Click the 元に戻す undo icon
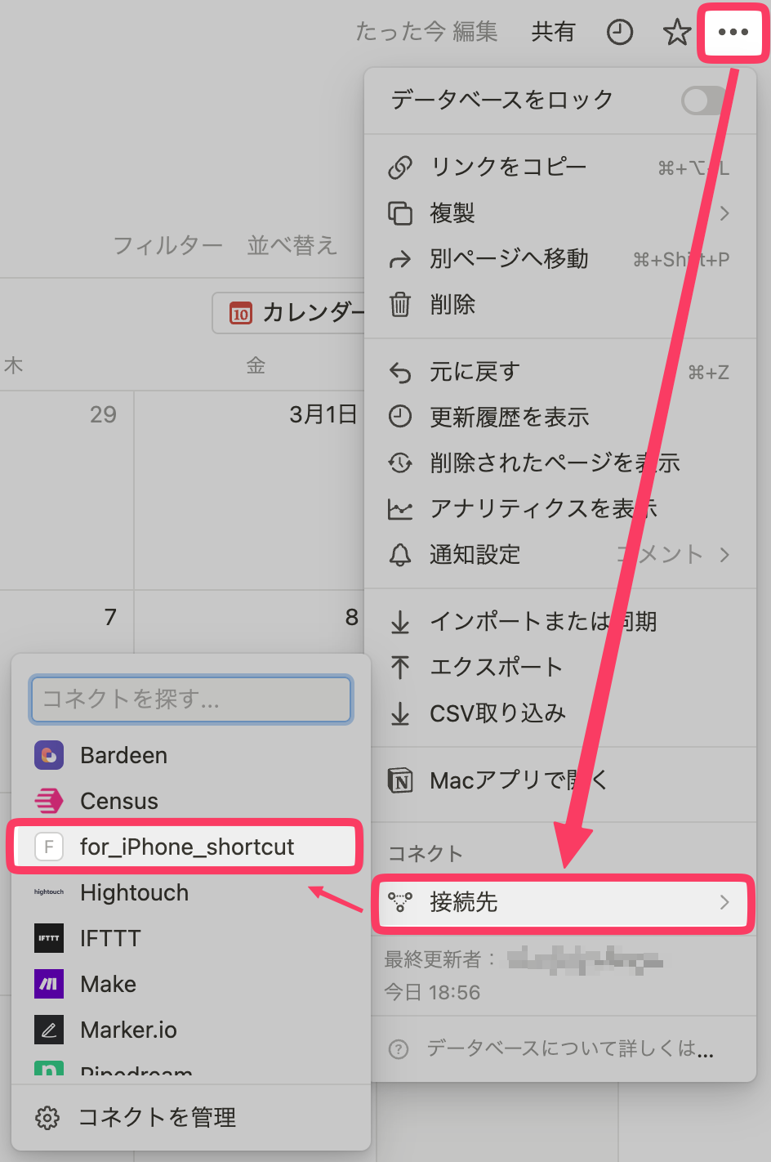Image resolution: width=771 pixels, height=1162 pixels. click(400, 373)
